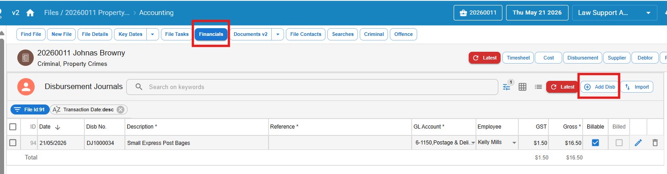Click the 21/05/2026 date cell

[61, 143]
